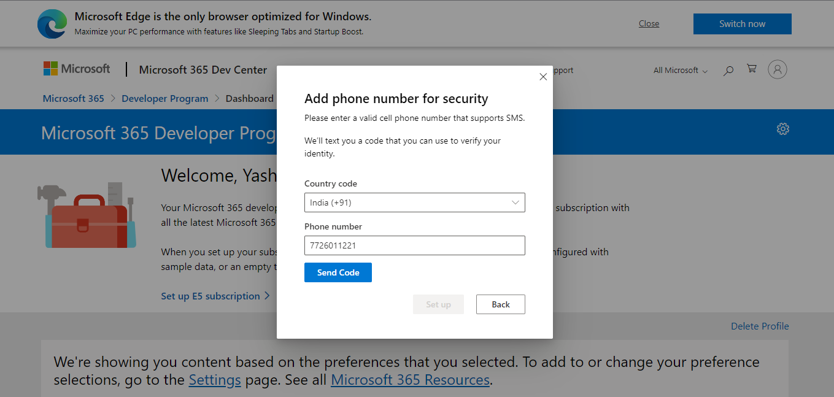Image resolution: width=834 pixels, height=397 pixels.
Task: Click the Send Code button
Action: tap(338, 272)
